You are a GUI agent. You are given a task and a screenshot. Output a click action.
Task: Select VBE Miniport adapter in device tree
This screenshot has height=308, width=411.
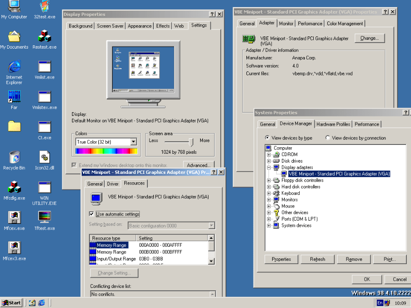[339, 174]
